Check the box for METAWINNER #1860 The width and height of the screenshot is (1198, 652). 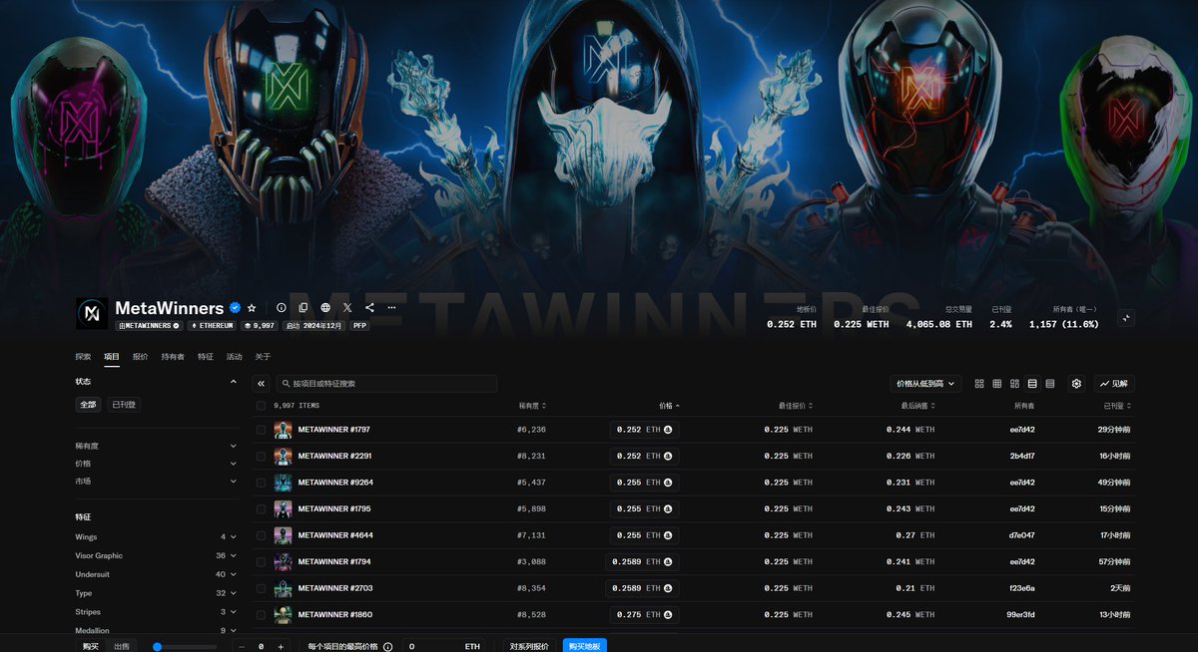pyautogui.click(x=262, y=614)
